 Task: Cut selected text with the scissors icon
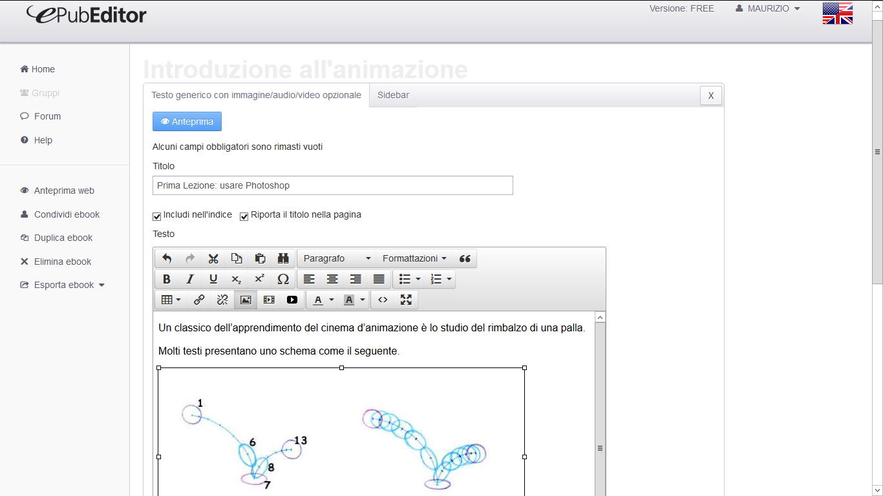213,259
